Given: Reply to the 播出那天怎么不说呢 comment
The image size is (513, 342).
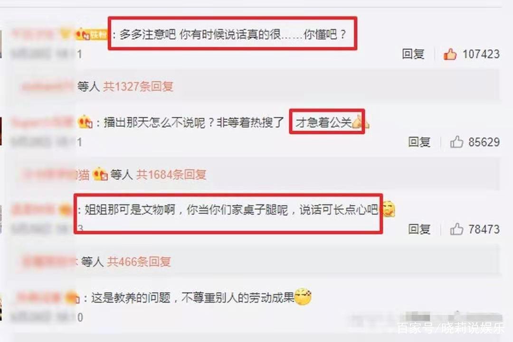Looking at the screenshot, I should [x=419, y=142].
